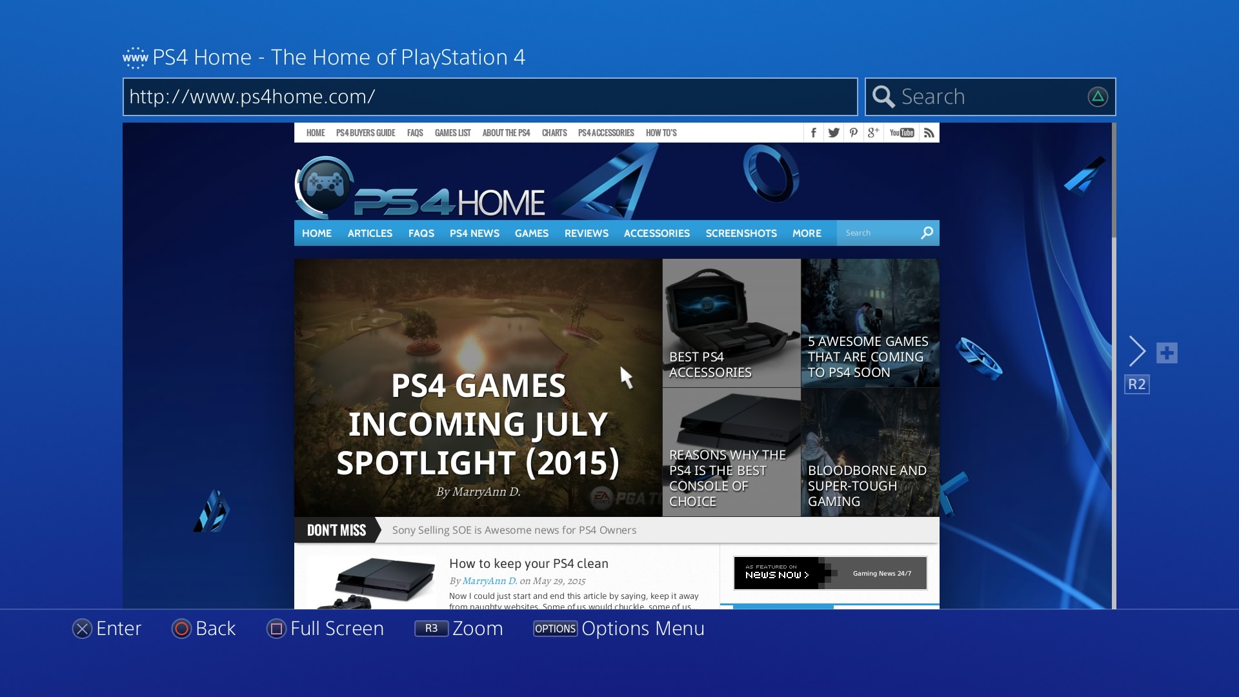The width and height of the screenshot is (1239, 697).
Task: Expand the GAMES LIST menu item
Action: (453, 133)
